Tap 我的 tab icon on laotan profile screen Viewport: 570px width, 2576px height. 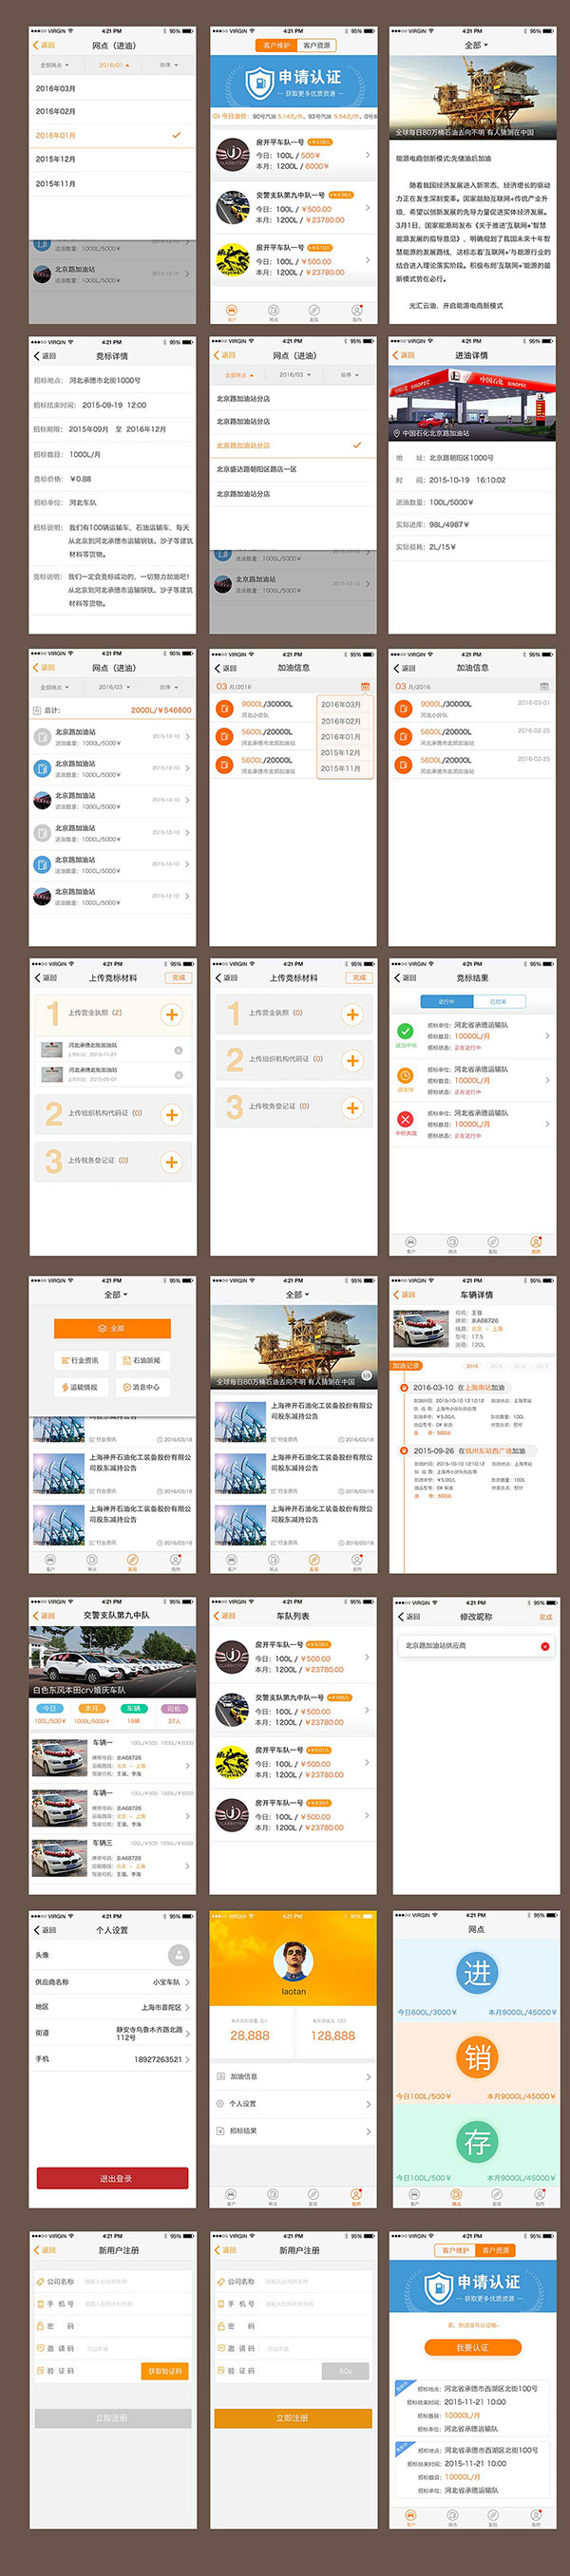pyautogui.click(x=356, y=2194)
